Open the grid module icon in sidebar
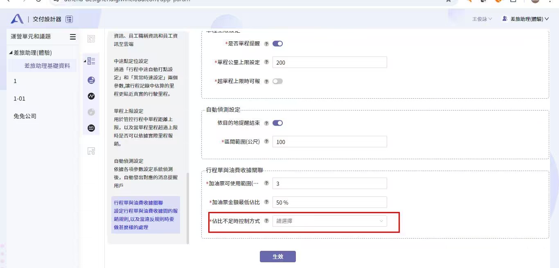The width and height of the screenshot is (559, 268). click(x=91, y=39)
